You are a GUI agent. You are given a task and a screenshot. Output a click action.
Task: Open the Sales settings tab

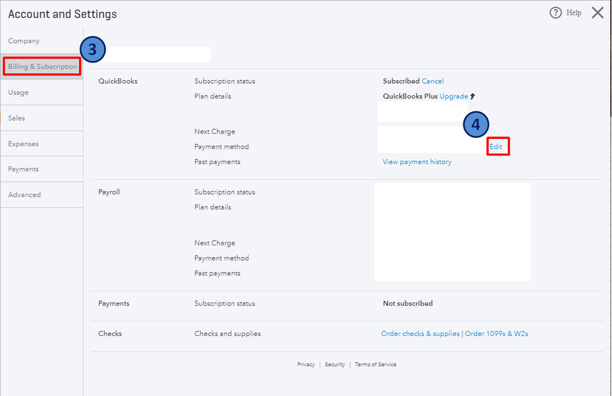[x=17, y=118]
